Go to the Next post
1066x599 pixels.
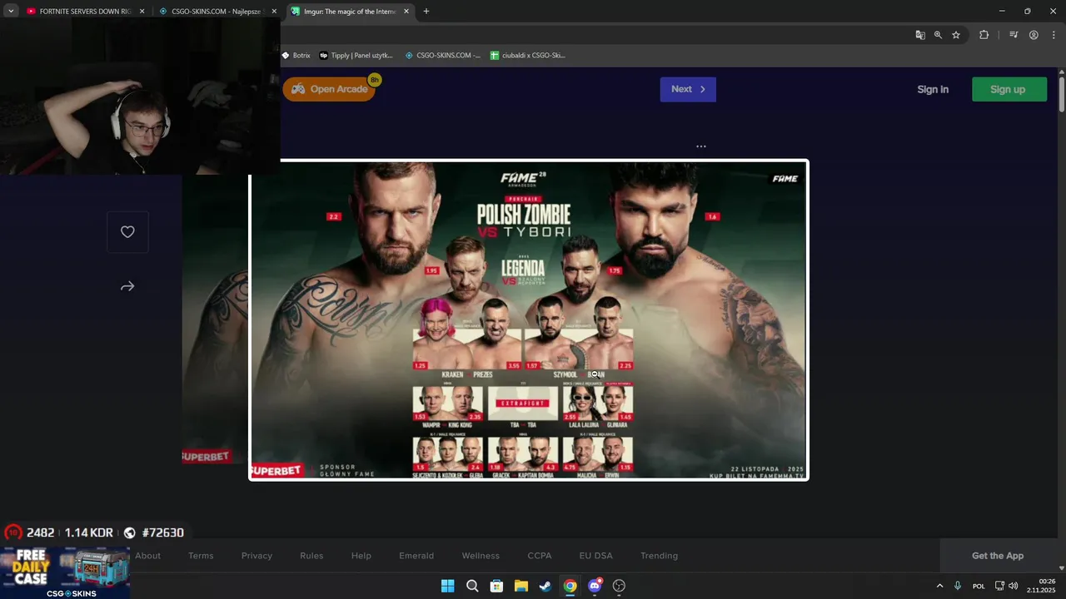(x=688, y=89)
